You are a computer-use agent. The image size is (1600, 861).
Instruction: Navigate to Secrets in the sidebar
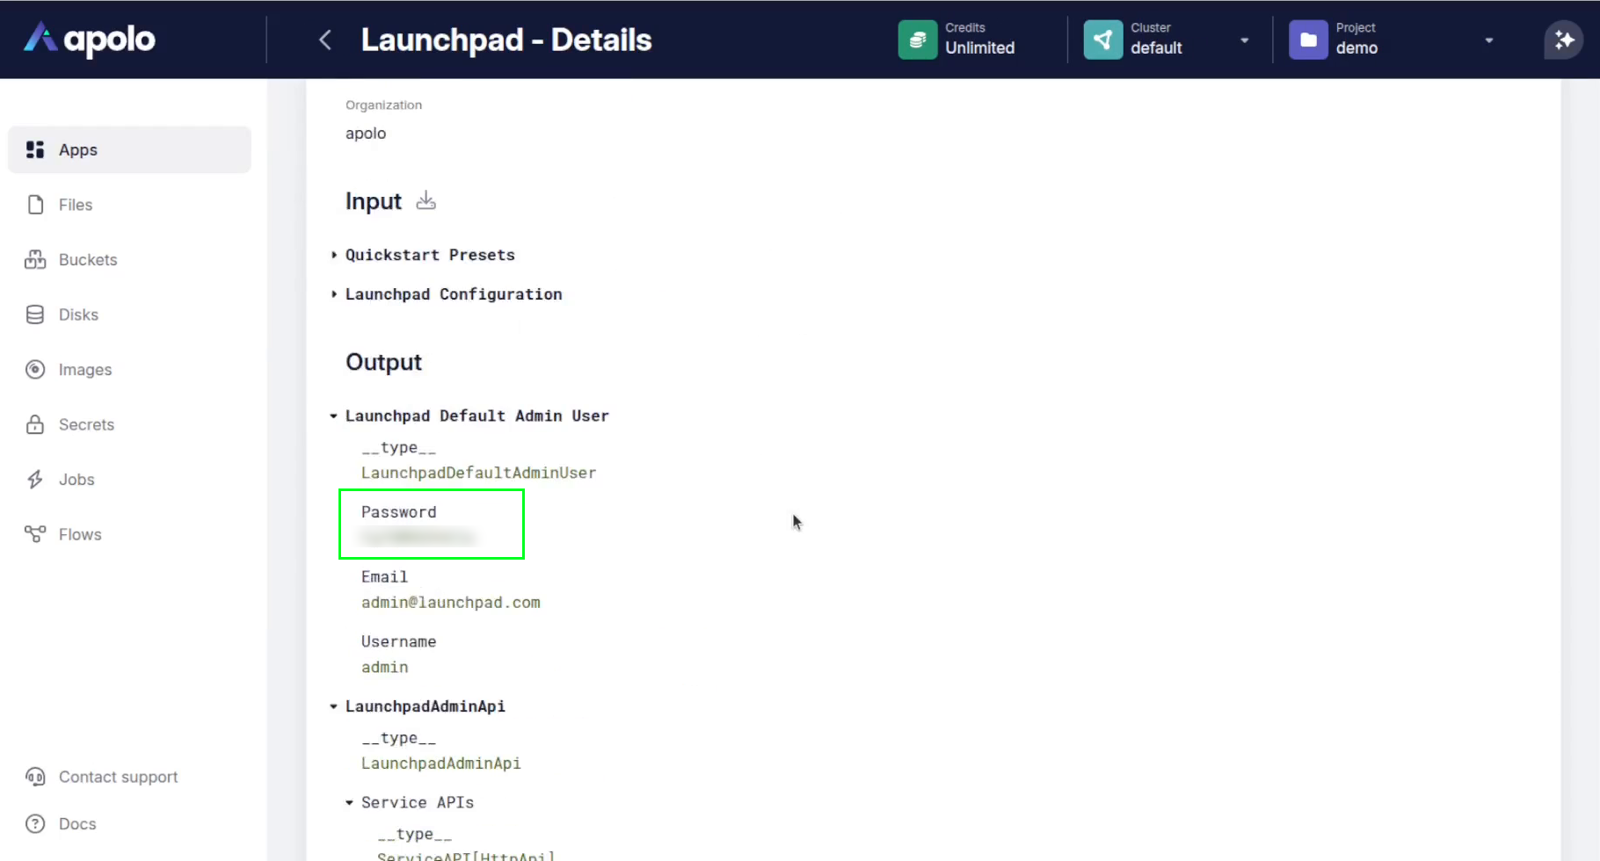[x=86, y=425]
